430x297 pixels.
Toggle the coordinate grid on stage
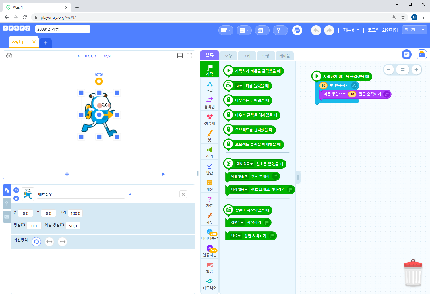[x=180, y=56]
